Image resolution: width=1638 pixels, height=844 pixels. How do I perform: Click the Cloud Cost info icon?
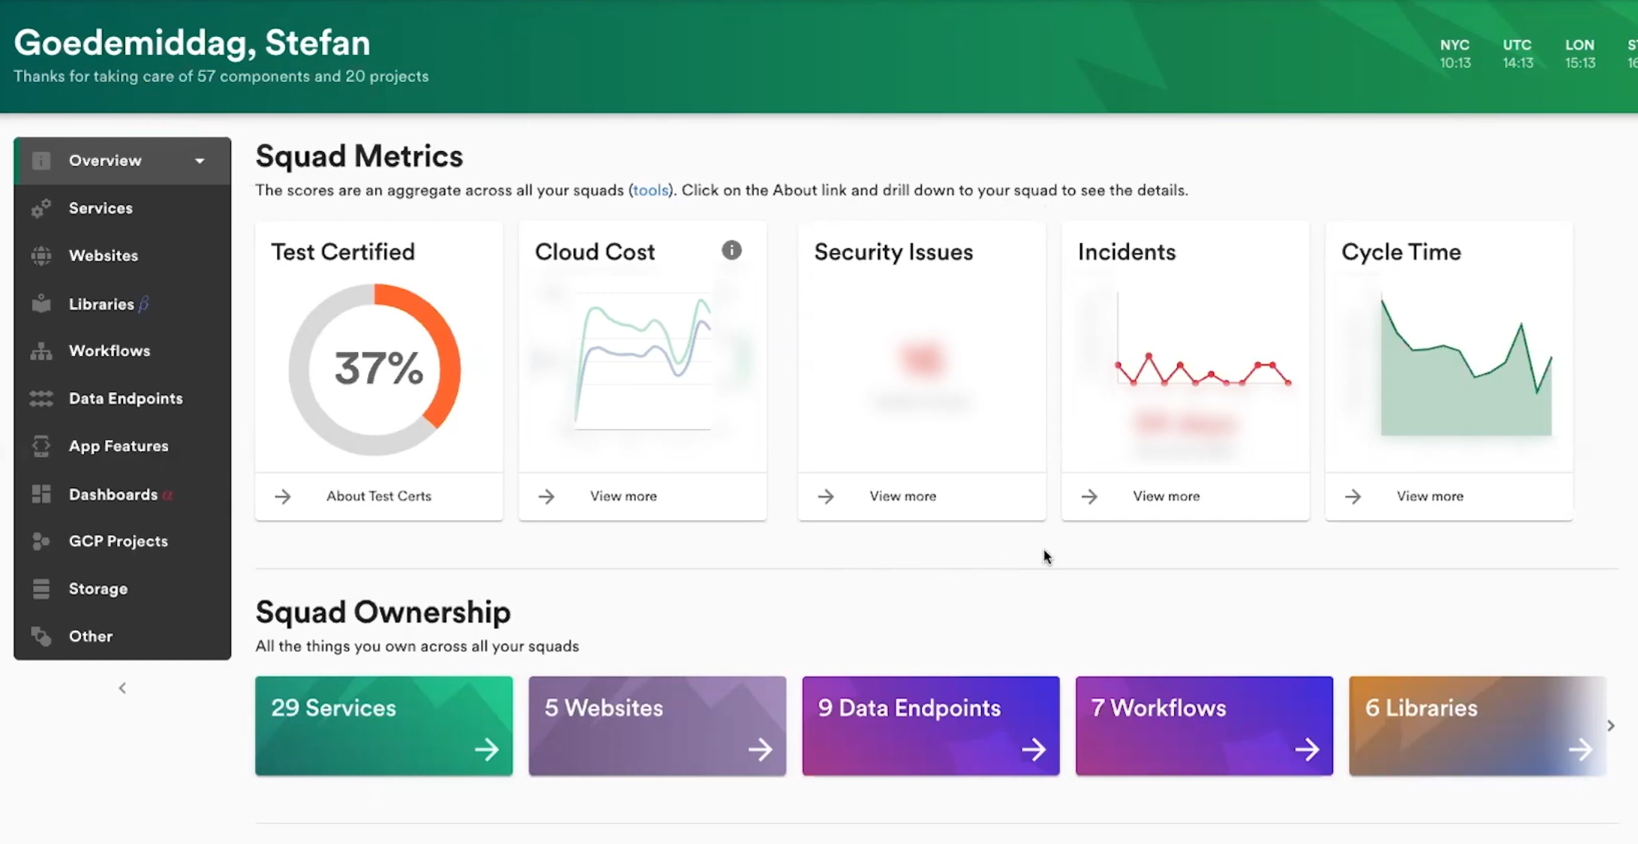click(731, 251)
